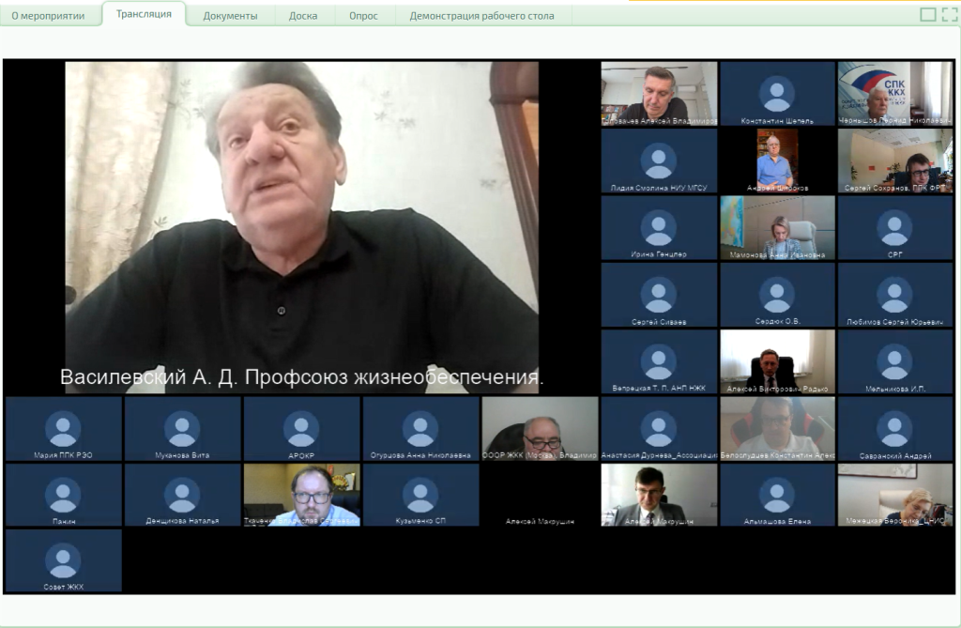Click Мария ППК РЭО avatar icon
This screenshot has width=961, height=628.
point(63,428)
